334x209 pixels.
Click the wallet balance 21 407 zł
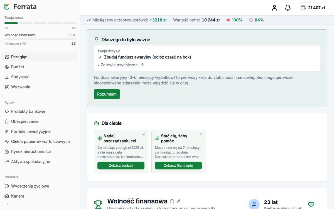point(313,8)
